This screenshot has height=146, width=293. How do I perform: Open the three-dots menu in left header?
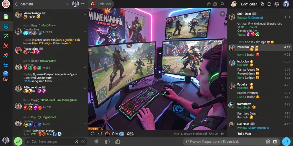83,3
